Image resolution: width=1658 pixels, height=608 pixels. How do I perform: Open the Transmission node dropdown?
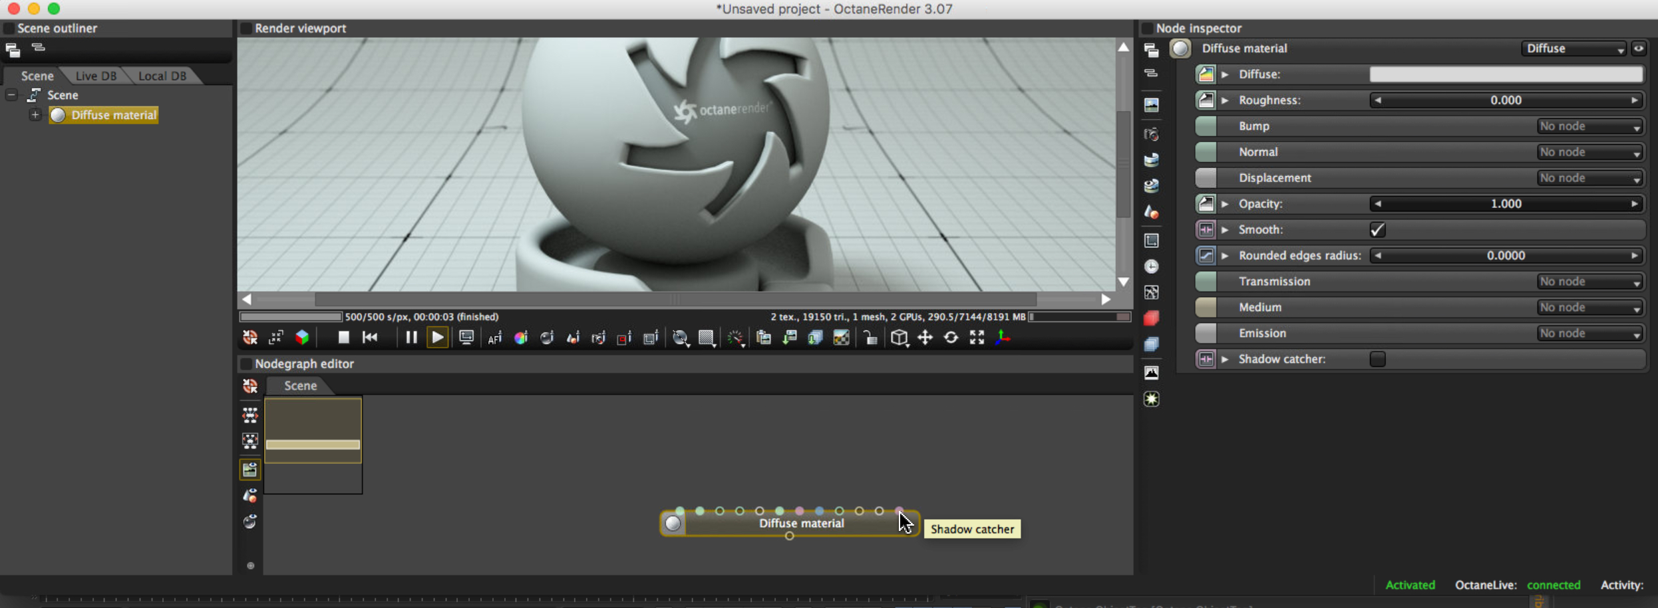click(x=1589, y=282)
